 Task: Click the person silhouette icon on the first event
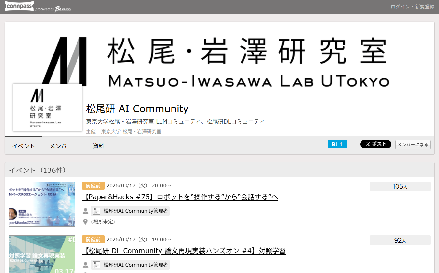click(85, 211)
